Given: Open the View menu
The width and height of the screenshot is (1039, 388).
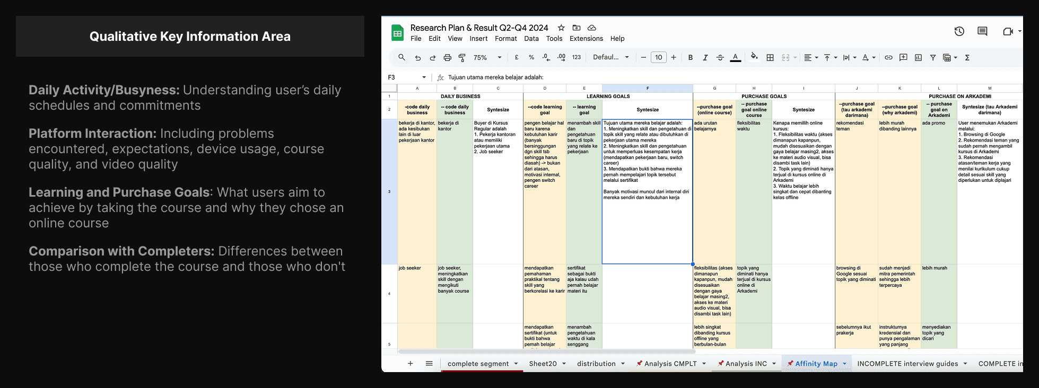Looking at the screenshot, I should coord(455,39).
